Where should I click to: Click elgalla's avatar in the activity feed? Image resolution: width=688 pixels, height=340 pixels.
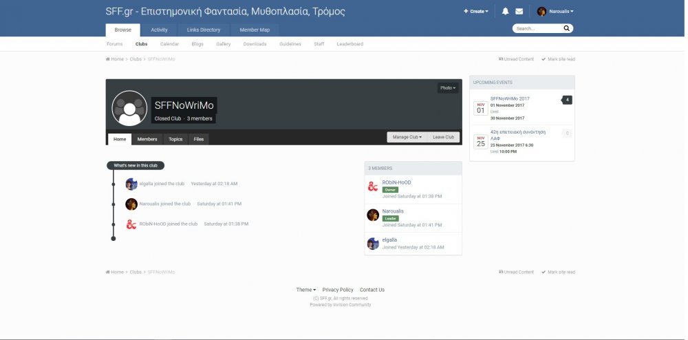131,184
